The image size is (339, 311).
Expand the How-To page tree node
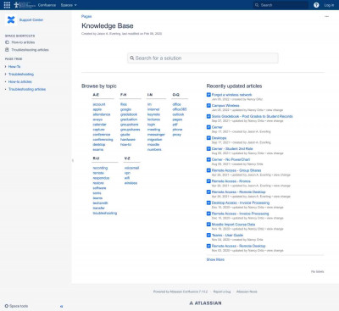(6, 67)
